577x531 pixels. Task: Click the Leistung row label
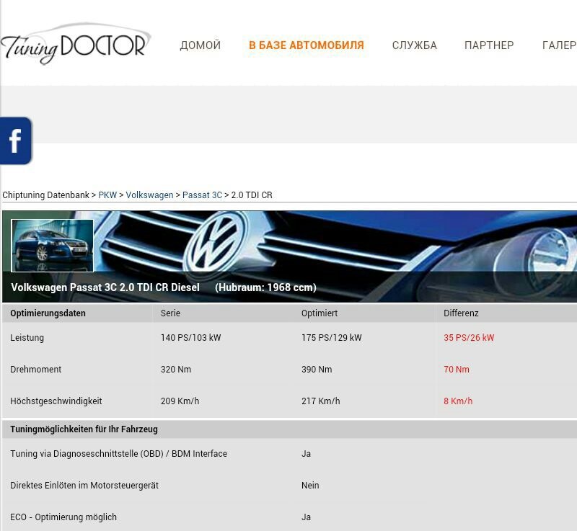pos(27,338)
